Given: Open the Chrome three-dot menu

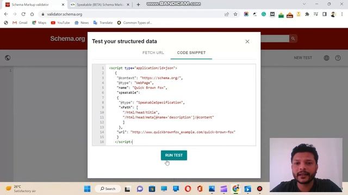Looking at the screenshot, I should pos(342,14).
